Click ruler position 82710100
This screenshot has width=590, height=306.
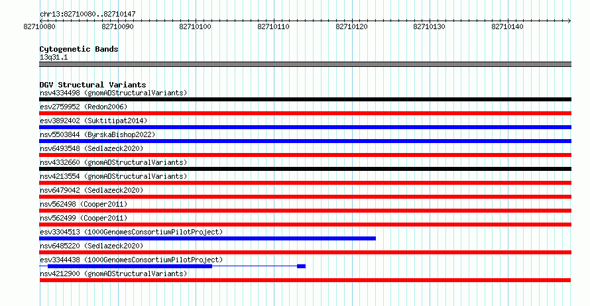click(196, 26)
